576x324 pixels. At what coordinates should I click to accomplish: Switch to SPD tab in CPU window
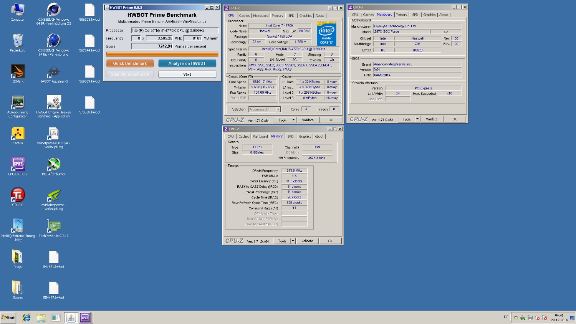(291, 16)
